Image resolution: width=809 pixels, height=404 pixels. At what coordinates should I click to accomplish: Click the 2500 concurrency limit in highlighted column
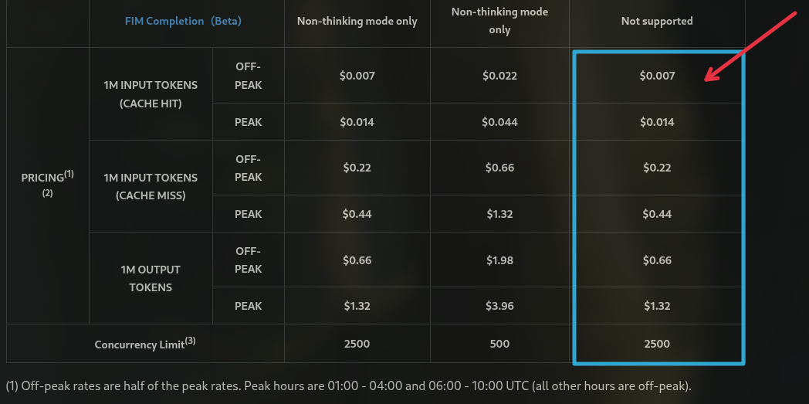coord(657,344)
